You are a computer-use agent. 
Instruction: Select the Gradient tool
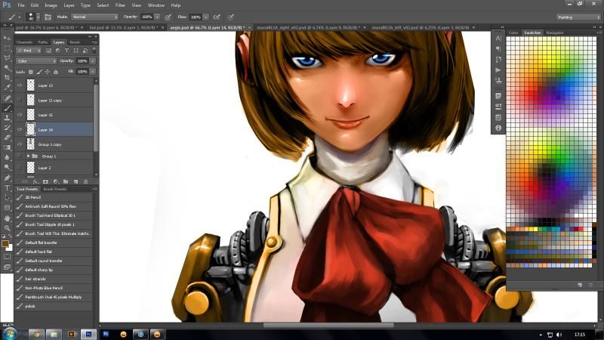[x=7, y=147]
